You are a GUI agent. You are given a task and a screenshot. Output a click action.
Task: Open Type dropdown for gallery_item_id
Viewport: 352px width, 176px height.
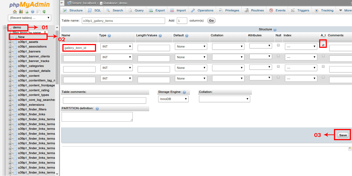click(117, 46)
